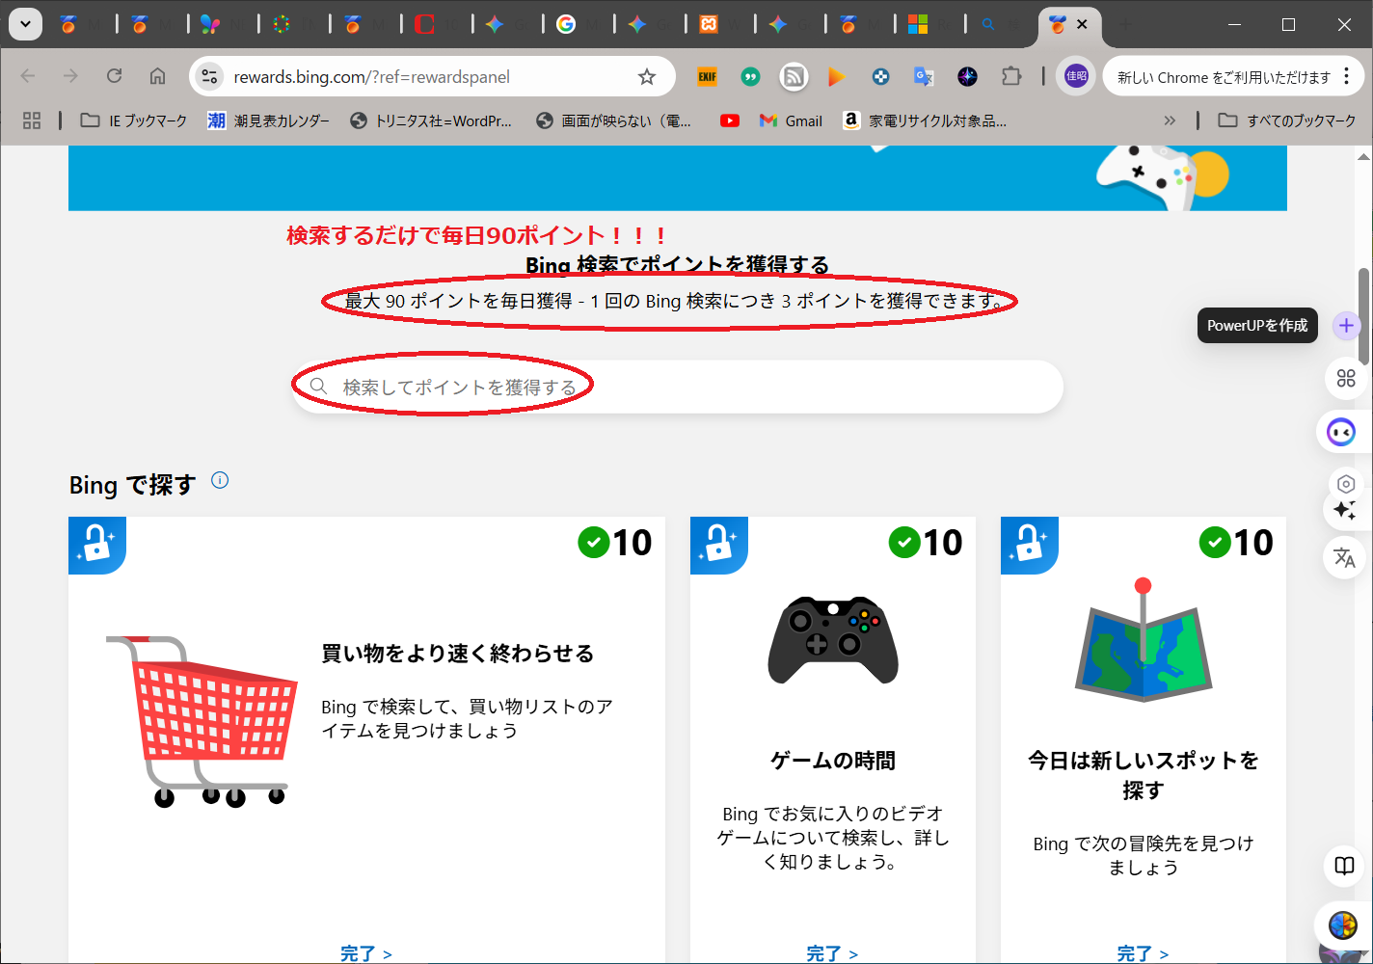Open the すべてのブックマーク folder
Screen dimensions: 1373x964
point(1287,120)
